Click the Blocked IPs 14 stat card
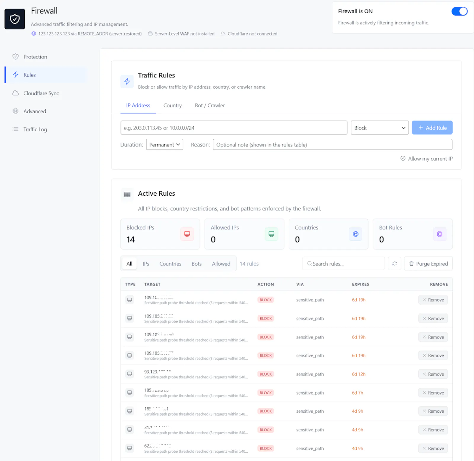This screenshot has width=474, height=461. [160, 234]
